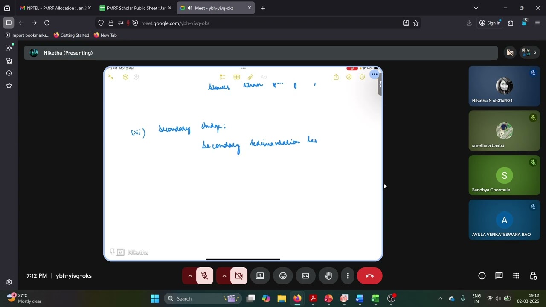Open more options three-dot menu in Meet
This screenshot has width=546, height=307.
click(x=348, y=276)
